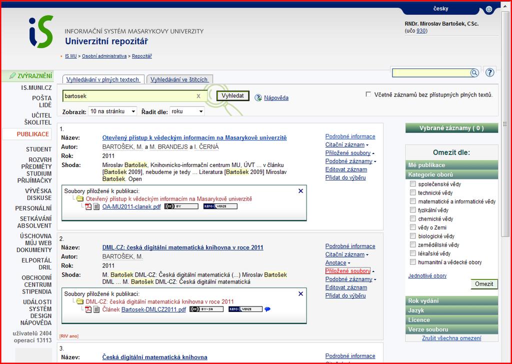The image size is (512, 364).
Task: Click the Vyhledat search button
Action: [x=233, y=95]
